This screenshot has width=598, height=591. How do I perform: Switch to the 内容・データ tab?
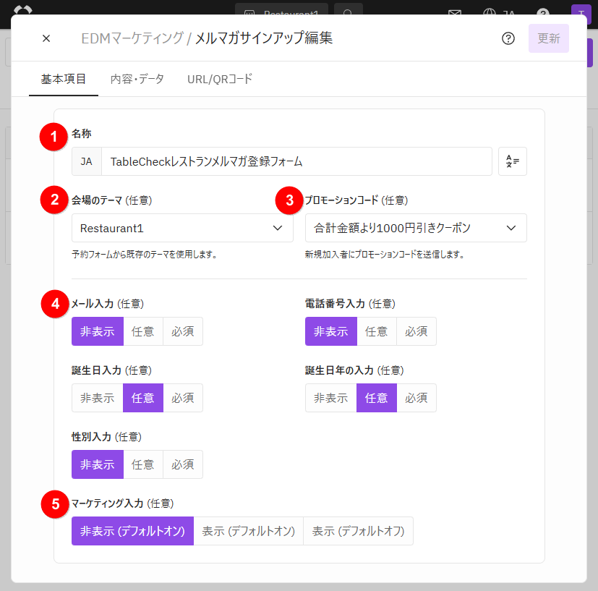pos(137,79)
